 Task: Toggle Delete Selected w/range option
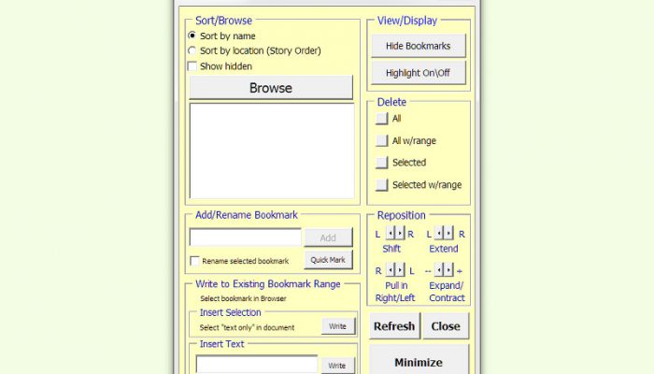coord(381,184)
